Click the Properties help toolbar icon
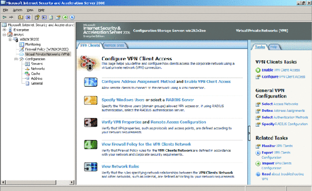 (x=37, y=17)
